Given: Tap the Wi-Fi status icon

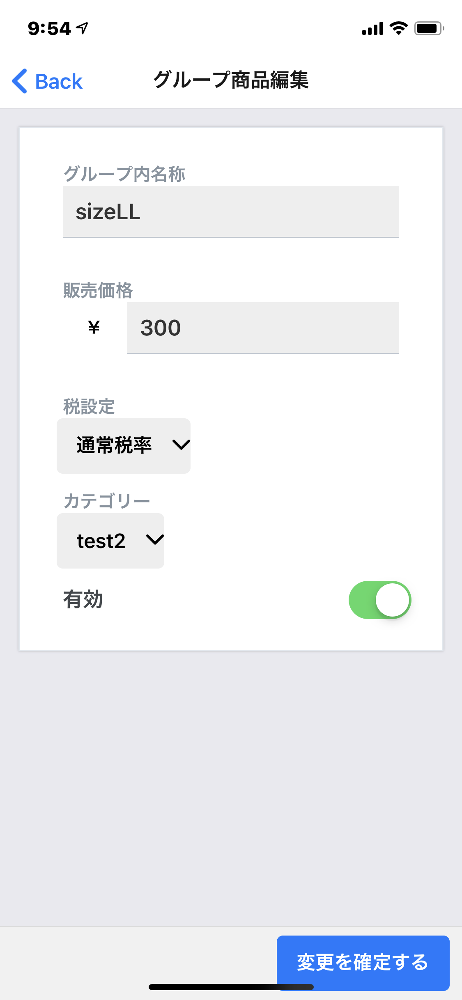Looking at the screenshot, I should pos(398,28).
